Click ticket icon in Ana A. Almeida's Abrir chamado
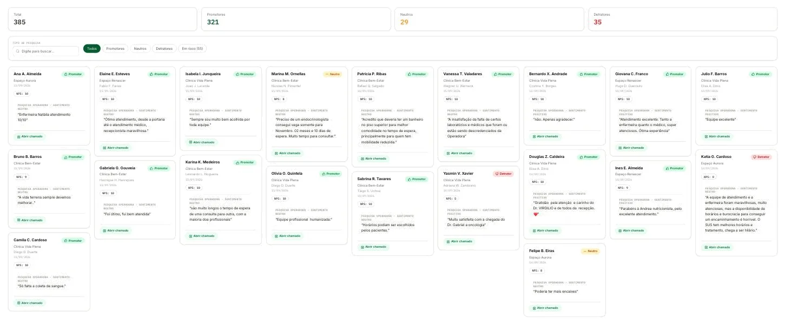 [x=19, y=137]
